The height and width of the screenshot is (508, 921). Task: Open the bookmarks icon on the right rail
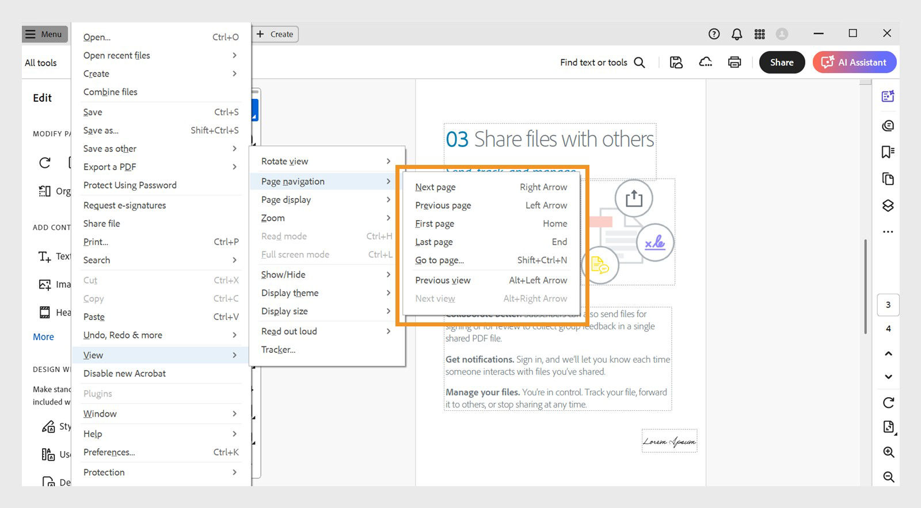tap(888, 152)
